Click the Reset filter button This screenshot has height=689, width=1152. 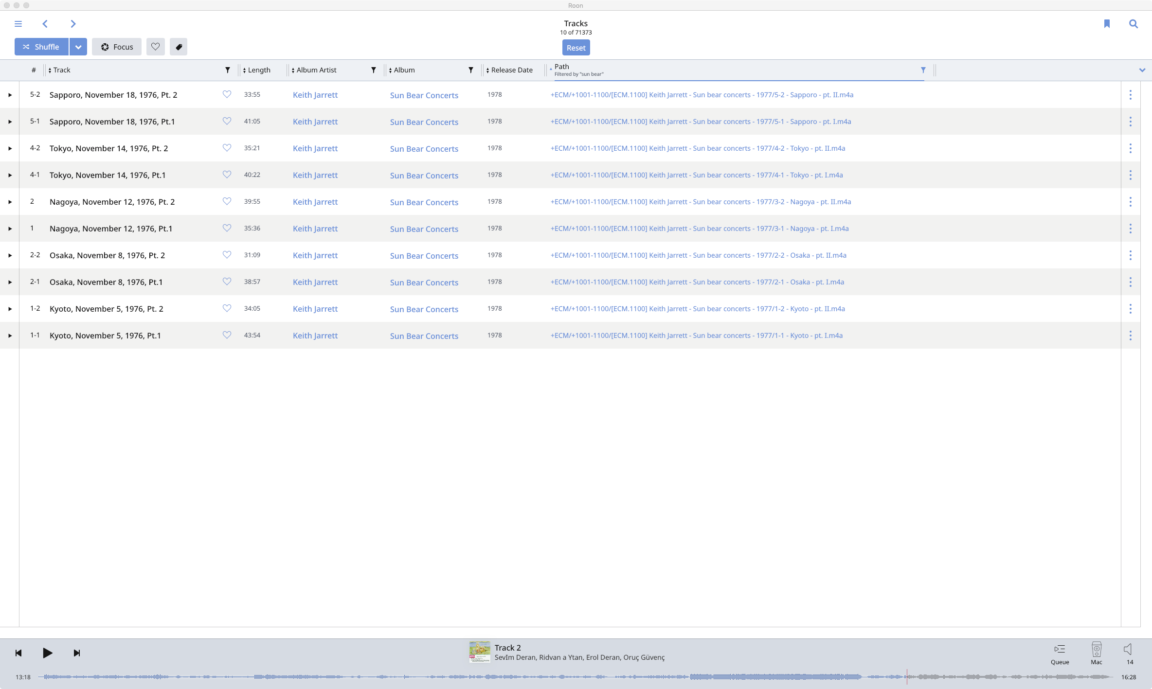tap(576, 48)
